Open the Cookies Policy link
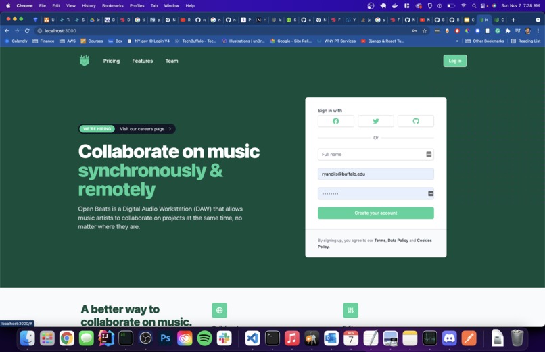The image size is (545, 352). click(x=424, y=241)
